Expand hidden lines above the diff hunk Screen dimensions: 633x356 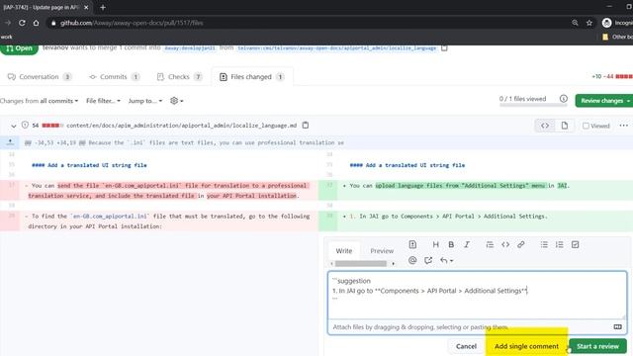tap(10, 142)
